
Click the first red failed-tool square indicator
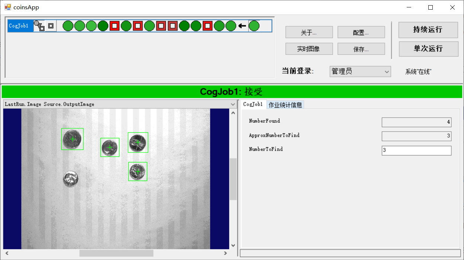(x=115, y=26)
